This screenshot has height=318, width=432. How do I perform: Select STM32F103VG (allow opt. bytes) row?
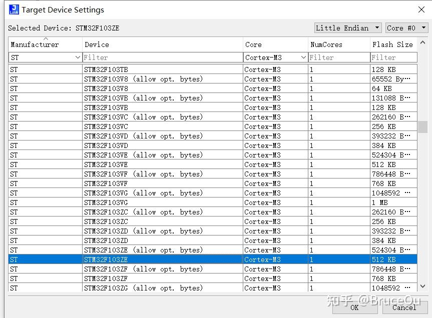(x=213, y=193)
